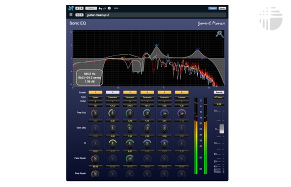Screen dimensions: 291x187
Task: Click the blue Compare button
Action: pos(212,8)
